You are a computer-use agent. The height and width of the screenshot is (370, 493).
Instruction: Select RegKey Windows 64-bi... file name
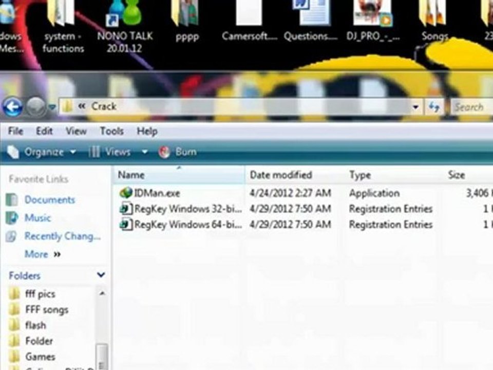pyautogui.click(x=188, y=225)
